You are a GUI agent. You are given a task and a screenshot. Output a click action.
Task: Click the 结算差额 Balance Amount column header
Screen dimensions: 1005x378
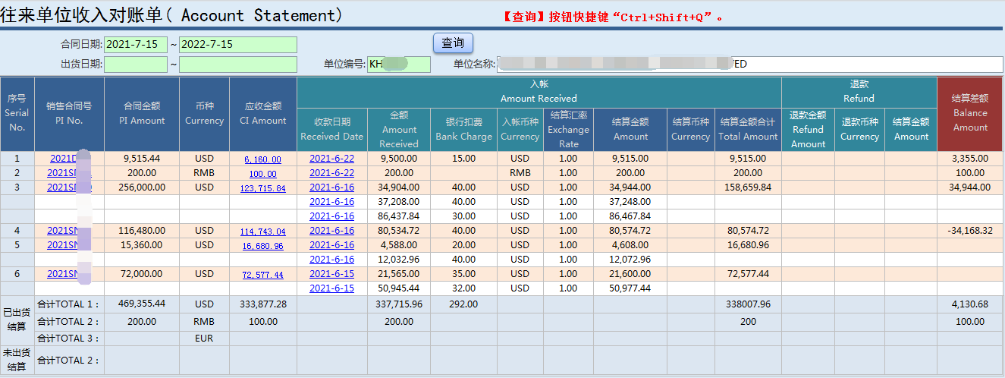(x=970, y=113)
